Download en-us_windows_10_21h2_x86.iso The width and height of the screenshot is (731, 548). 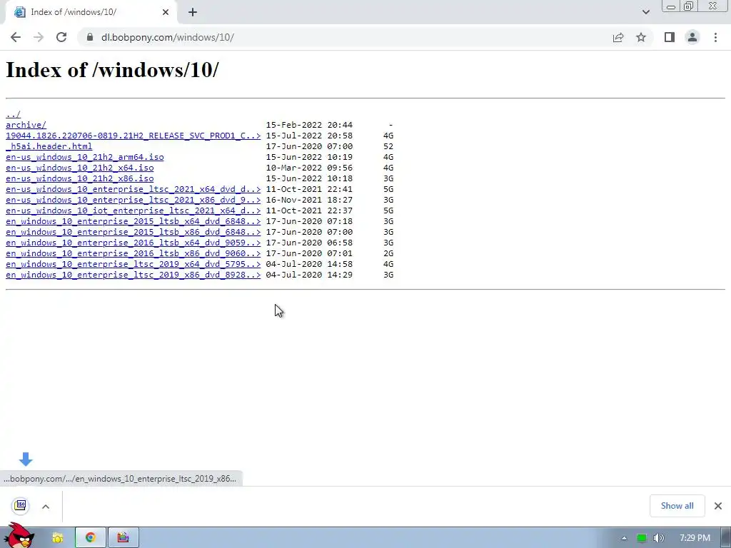(80, 178)
